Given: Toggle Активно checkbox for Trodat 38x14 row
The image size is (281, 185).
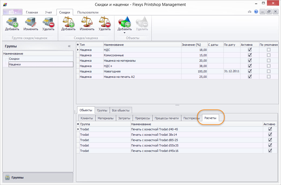Looking at the screenshot, I should pos(270,135).
